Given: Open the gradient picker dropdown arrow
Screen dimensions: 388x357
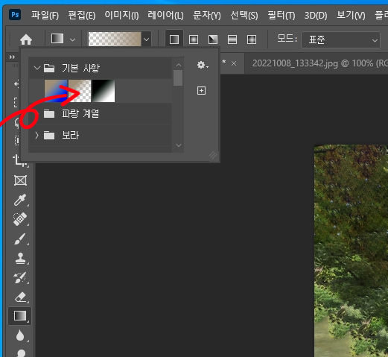Looking at the screenshot, I should tap(147, 40).
